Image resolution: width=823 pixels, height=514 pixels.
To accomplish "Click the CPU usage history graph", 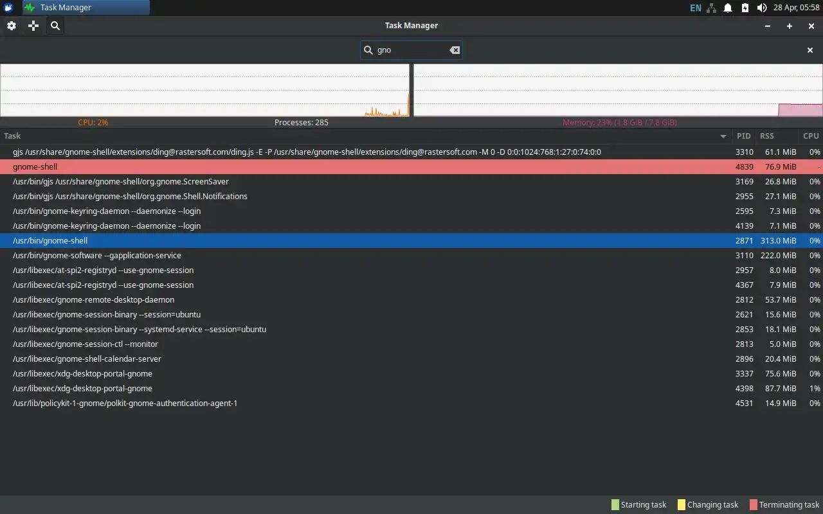I will (204, 90).
